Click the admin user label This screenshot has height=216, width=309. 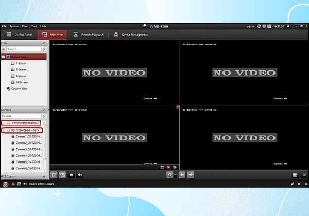(250, 26)
